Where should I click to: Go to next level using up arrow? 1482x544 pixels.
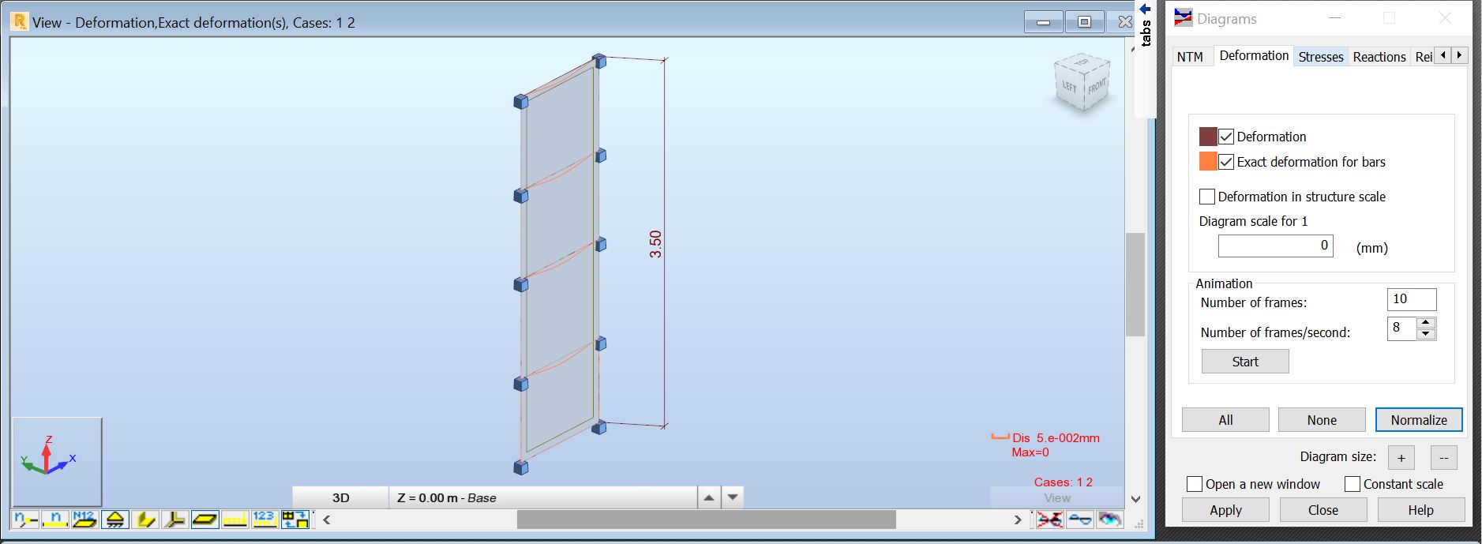point(709,497)
